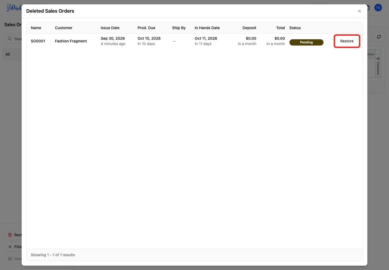Restore the SO0001 sales order

pos(347,41)
